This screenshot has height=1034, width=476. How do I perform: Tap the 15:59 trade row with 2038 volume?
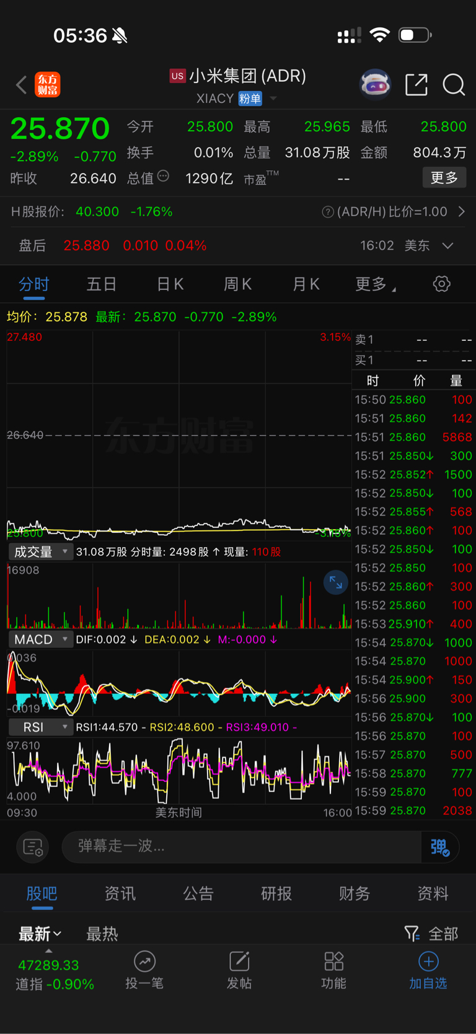click(x=413, y=811)
